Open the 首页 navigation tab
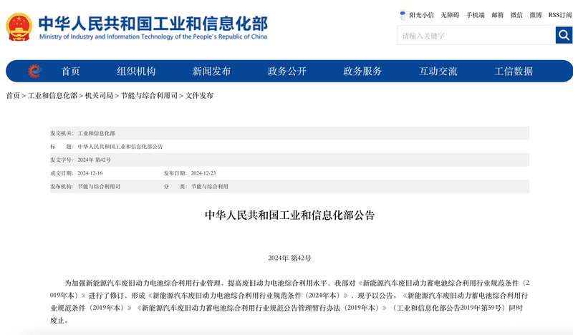 (x=70, y=72)
